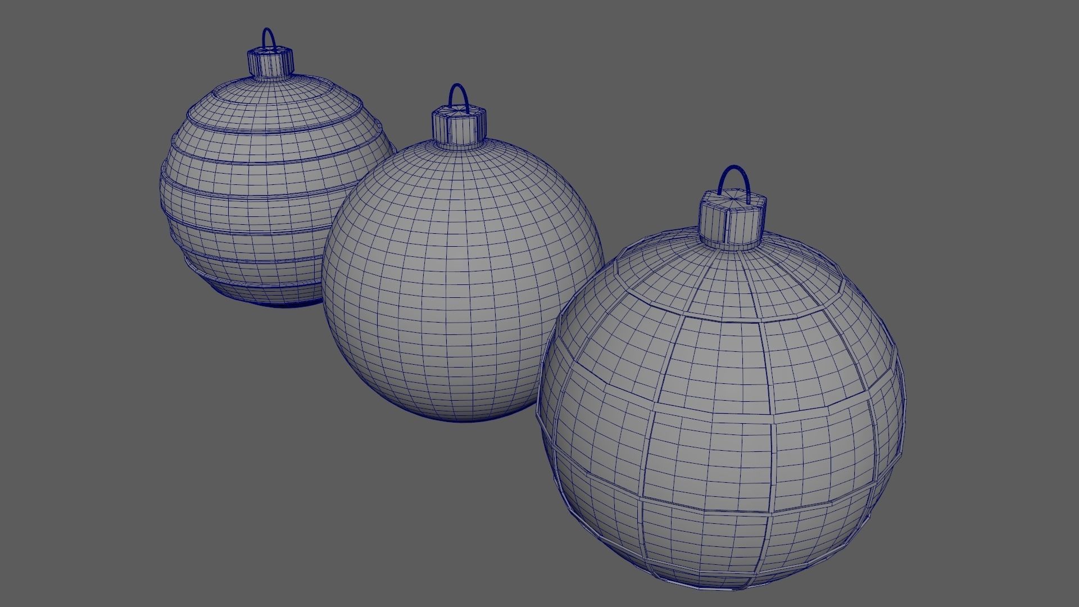Click top face of left ornament's cap
The image size is (1079, 607).
tap(271, 52)
